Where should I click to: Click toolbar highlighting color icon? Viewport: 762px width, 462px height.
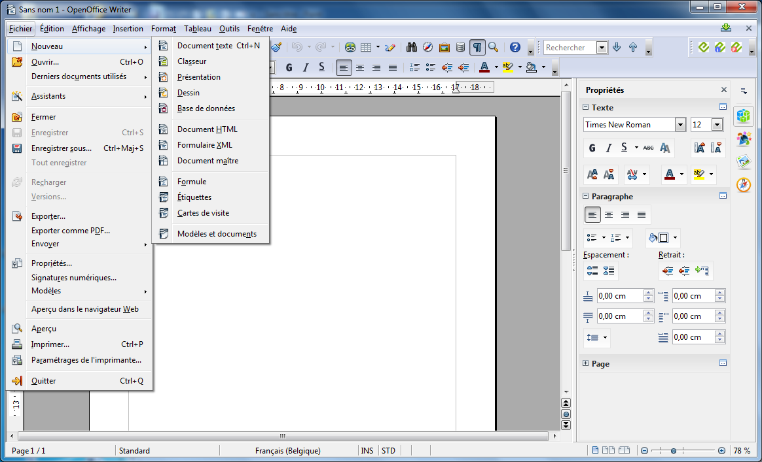pyautogui.click(x=508, y=67)
